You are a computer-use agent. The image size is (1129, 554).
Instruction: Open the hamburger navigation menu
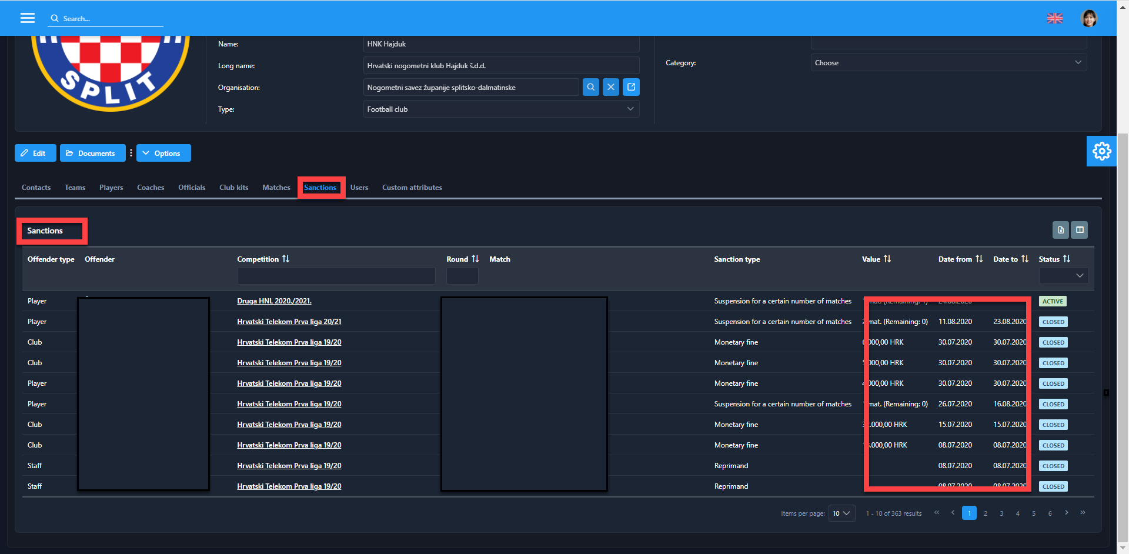[27, 18]
